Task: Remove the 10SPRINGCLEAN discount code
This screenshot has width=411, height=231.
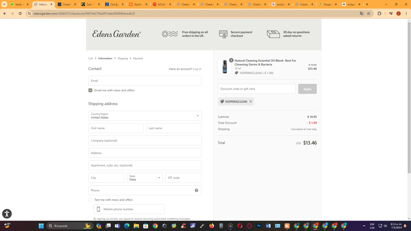Action: [x=250, y=102]
